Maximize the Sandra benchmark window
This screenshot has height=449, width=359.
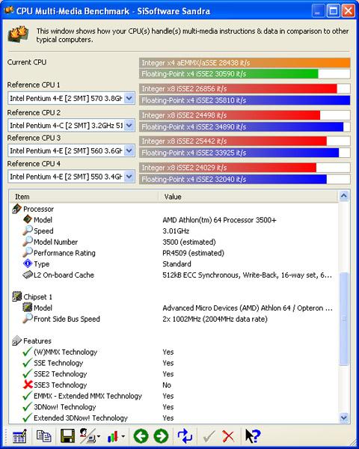(334, 11)
